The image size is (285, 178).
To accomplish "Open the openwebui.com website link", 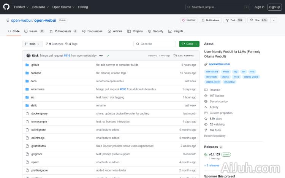I will [219, 64].
